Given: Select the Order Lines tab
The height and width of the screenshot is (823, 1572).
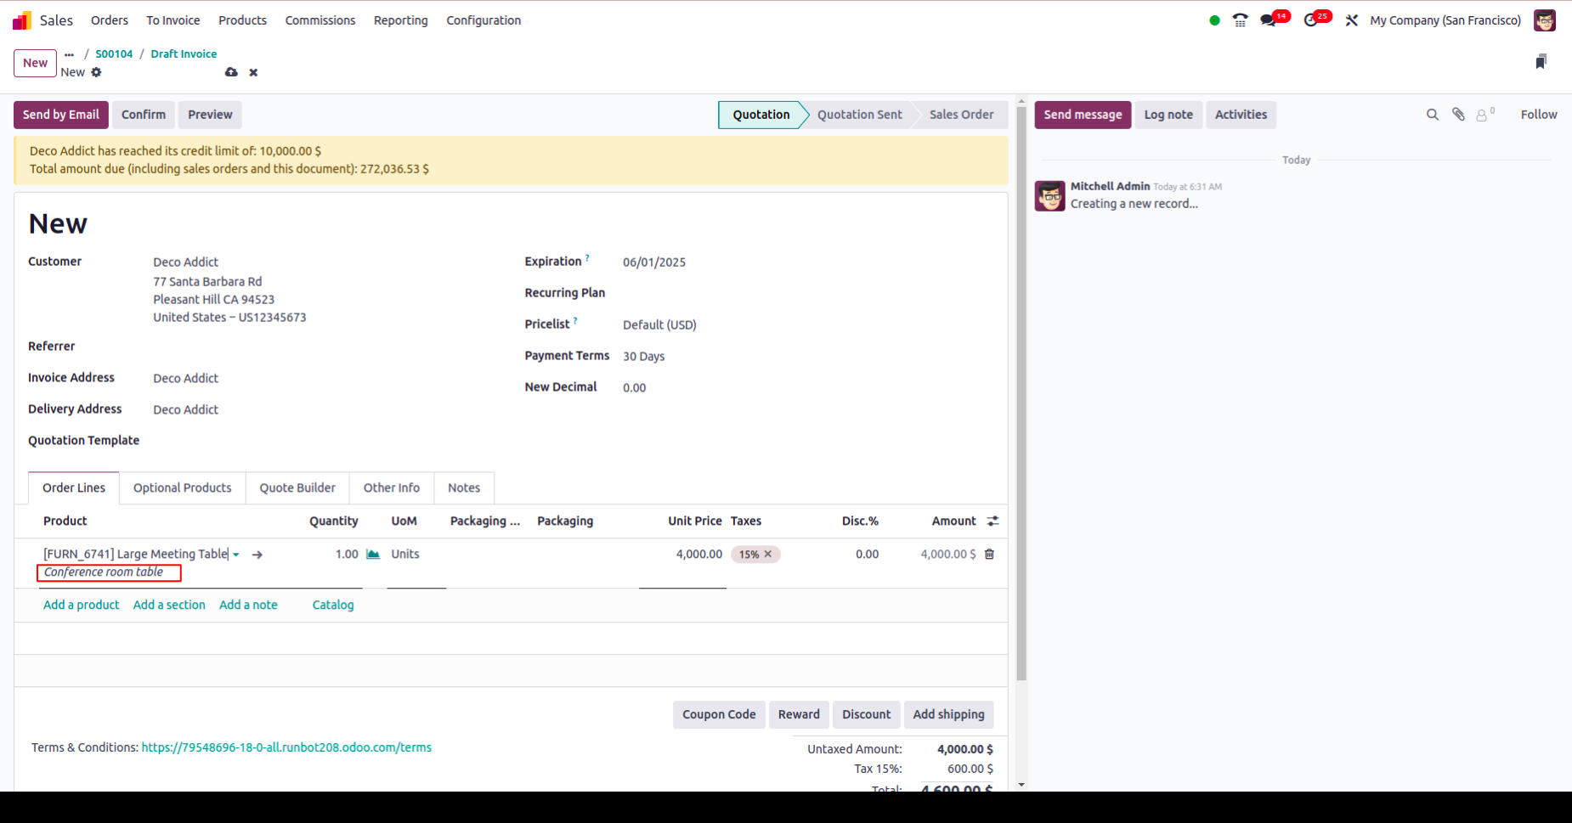Looking at the screenshot, I should tap(74, 488).
